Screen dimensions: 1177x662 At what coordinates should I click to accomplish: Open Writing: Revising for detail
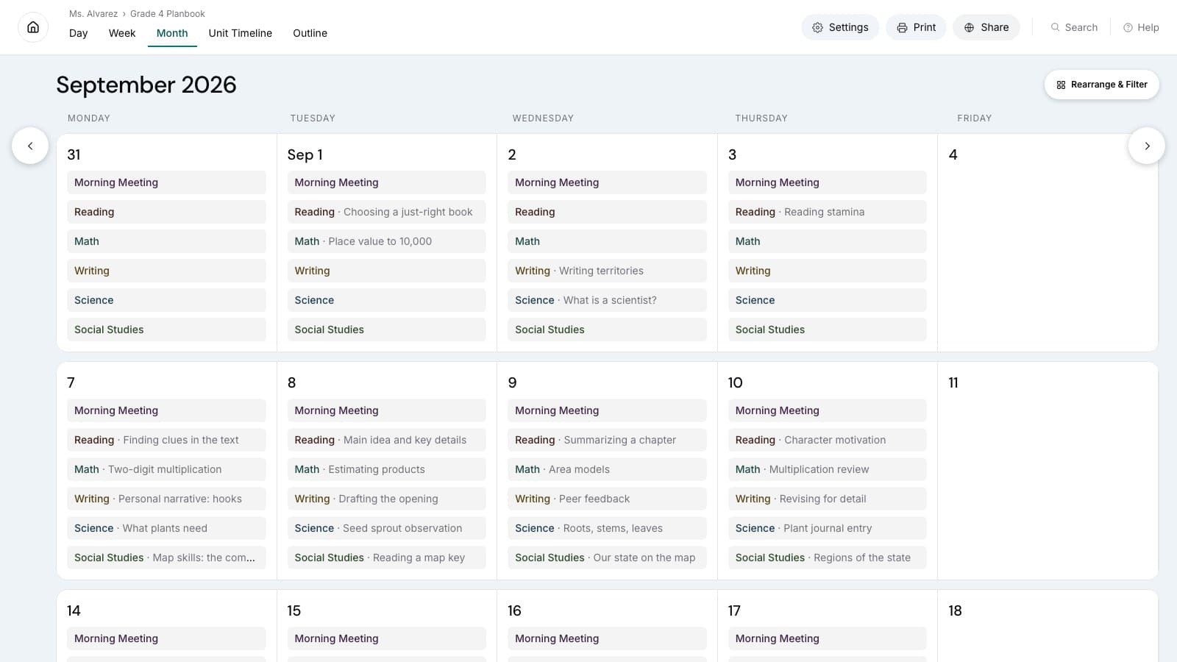pos(828,499)
